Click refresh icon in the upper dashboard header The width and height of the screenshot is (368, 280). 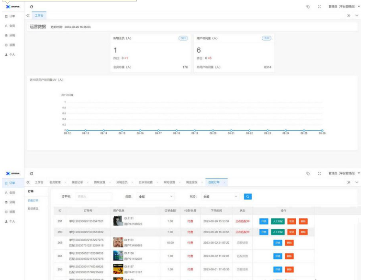[32, 7]
